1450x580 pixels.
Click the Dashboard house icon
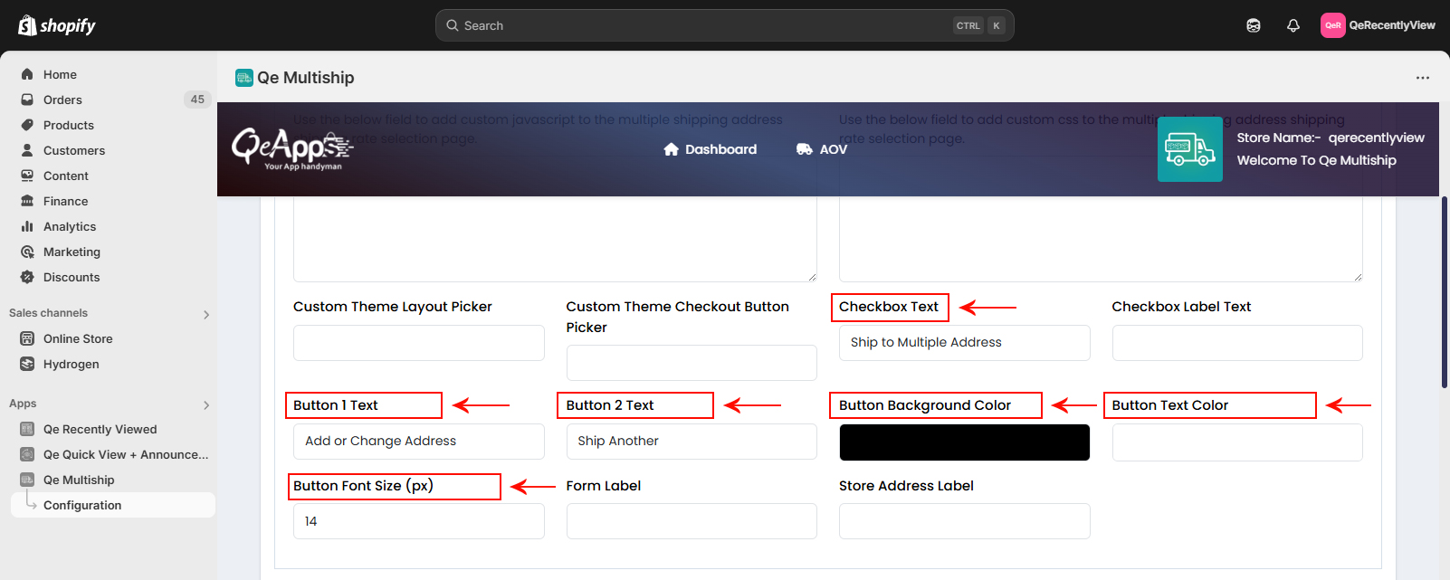click(x=671, y=149)
